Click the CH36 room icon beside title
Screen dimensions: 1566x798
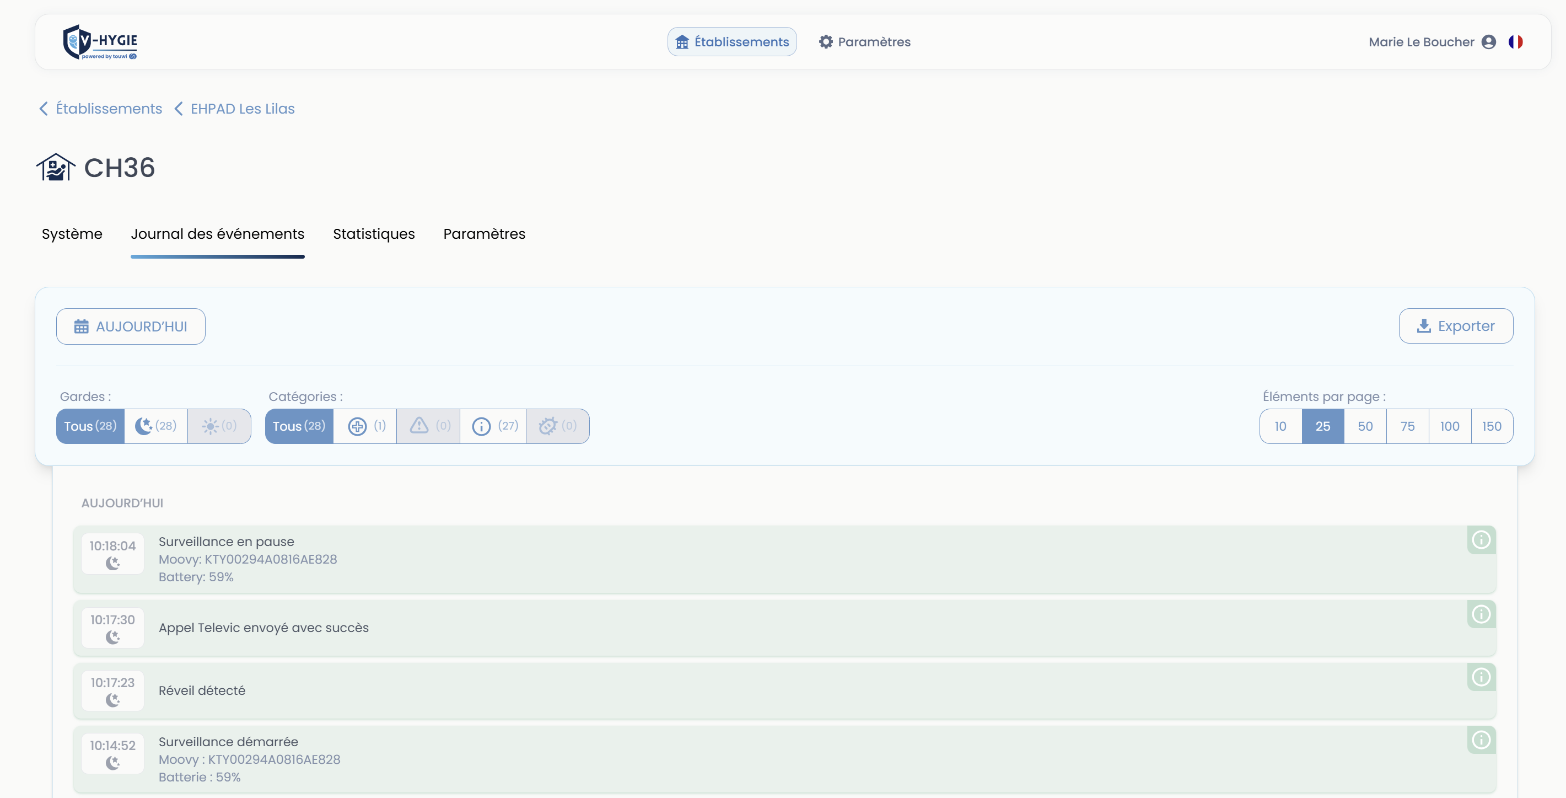tap(55, 167)
